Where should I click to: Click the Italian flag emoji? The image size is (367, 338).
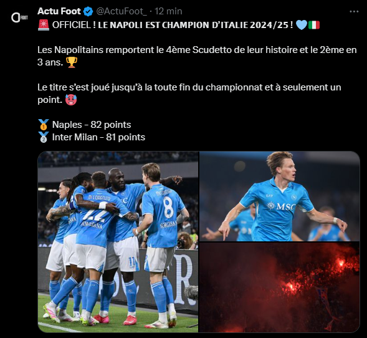point(314,25)
